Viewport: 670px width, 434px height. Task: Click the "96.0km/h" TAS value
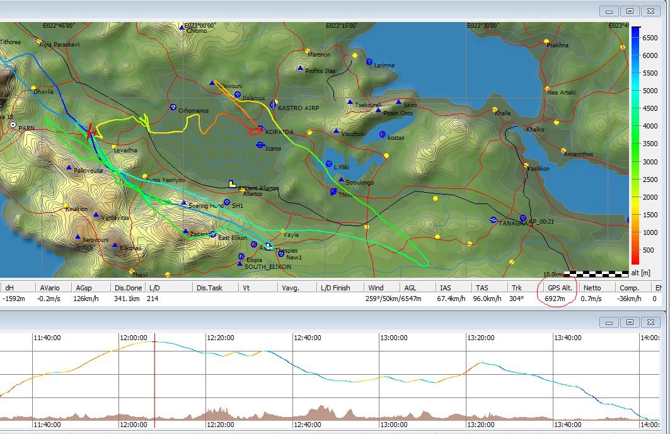(x=487, y=299)
